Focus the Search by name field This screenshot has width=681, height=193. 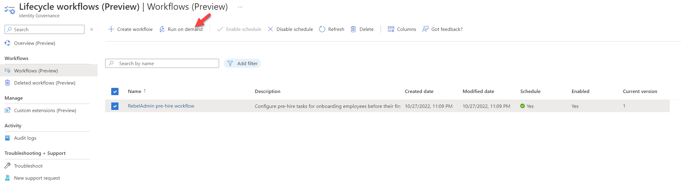pos(162,63)
